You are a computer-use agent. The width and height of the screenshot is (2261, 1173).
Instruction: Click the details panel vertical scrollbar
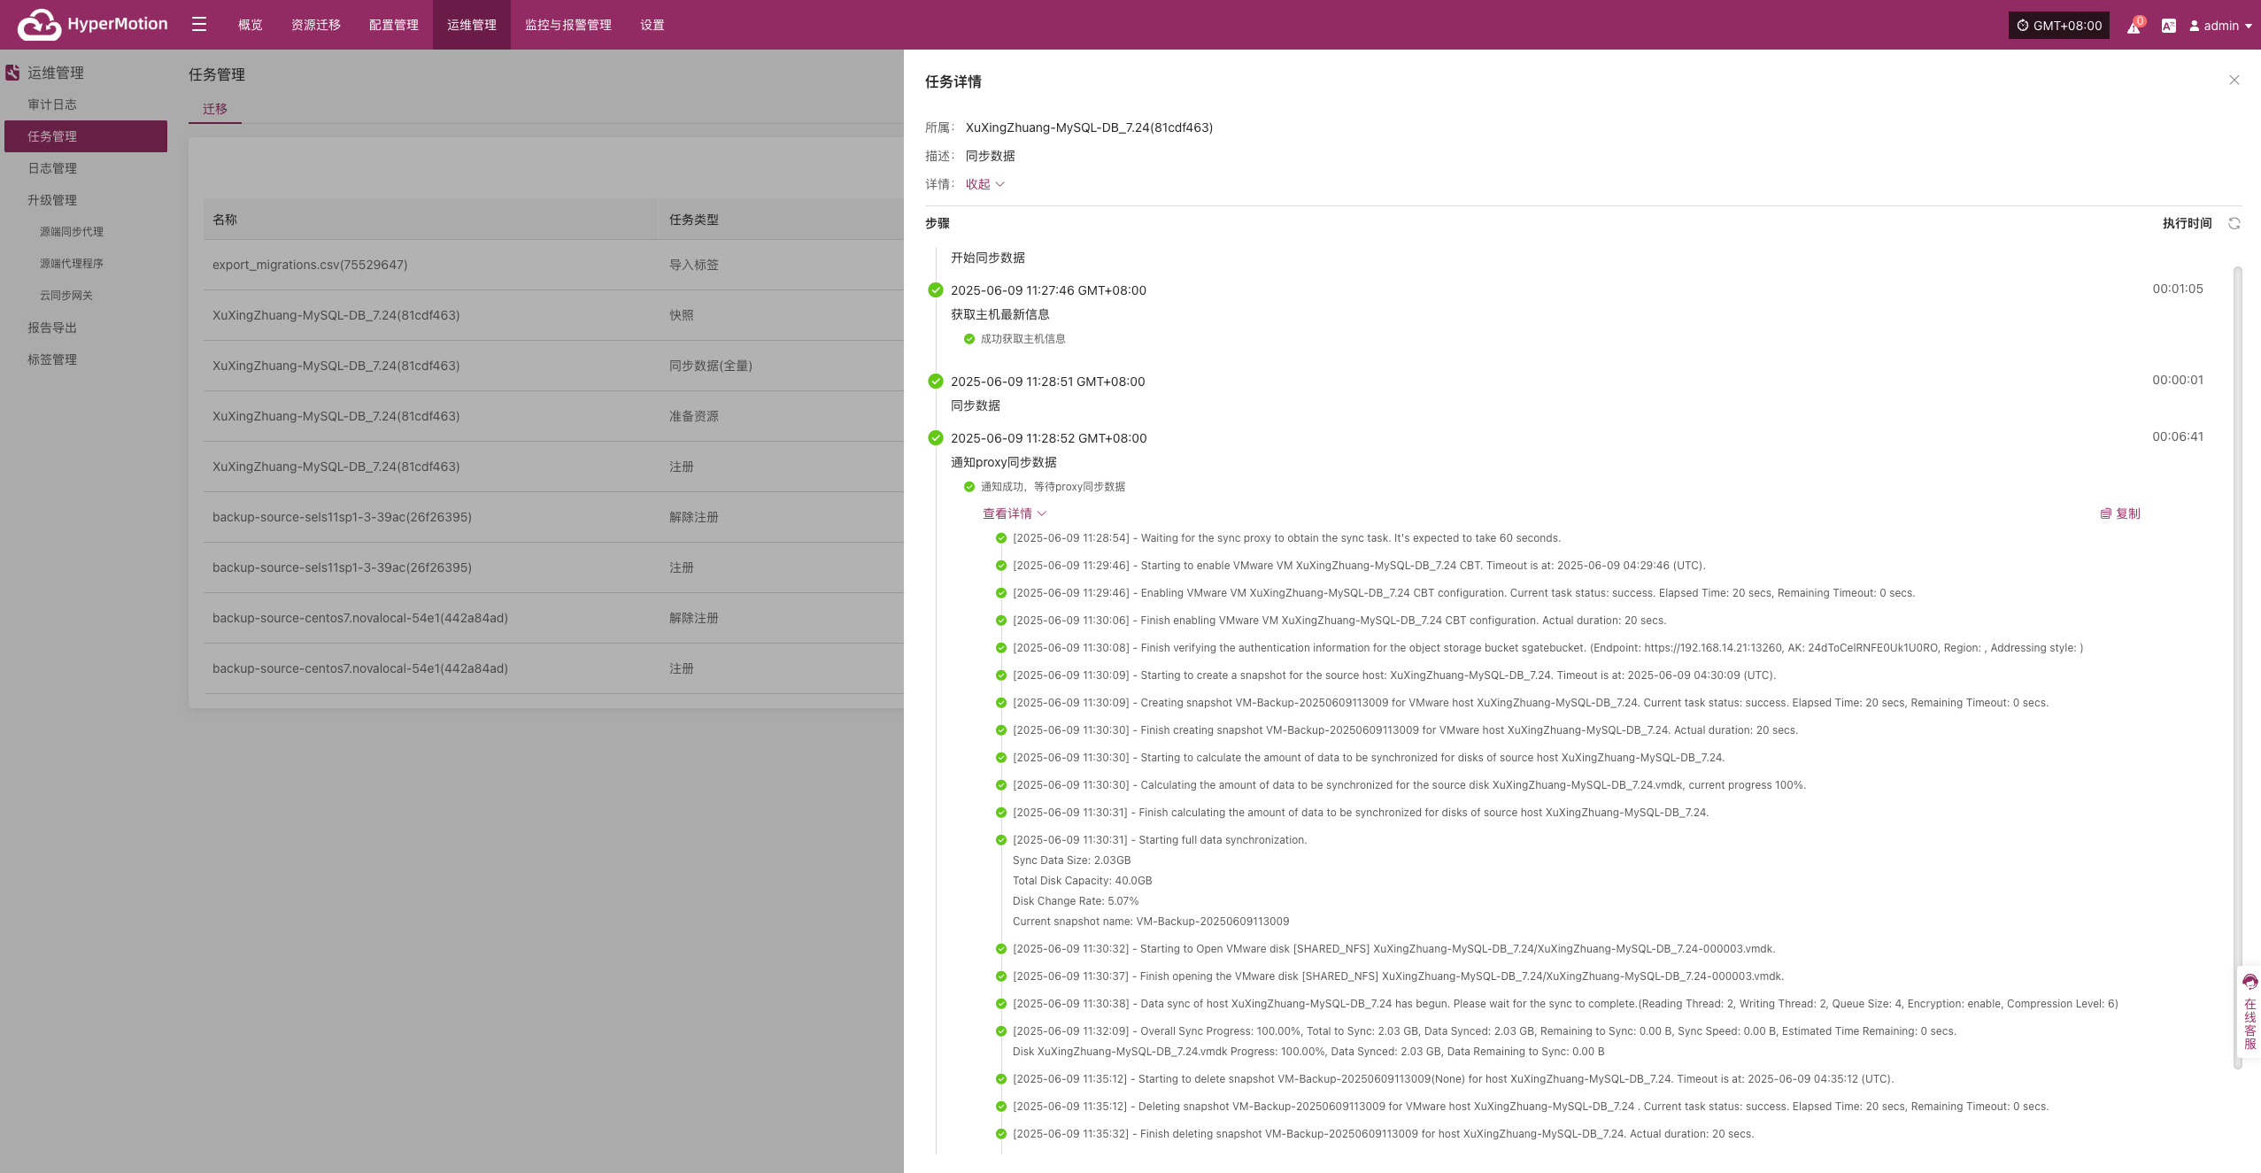click(2238, 667)
